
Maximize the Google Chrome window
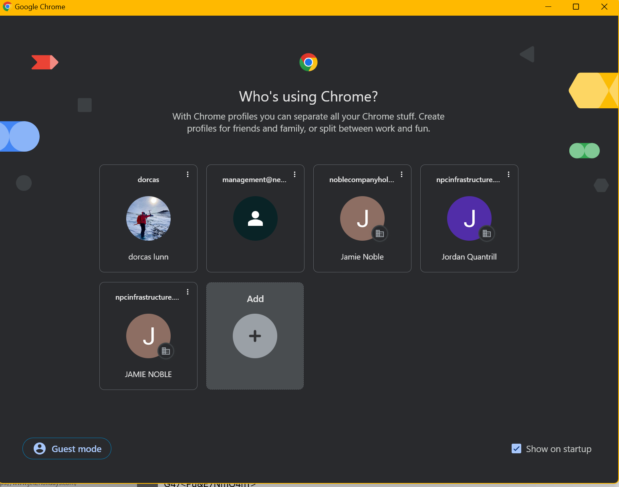click(576, 7)
